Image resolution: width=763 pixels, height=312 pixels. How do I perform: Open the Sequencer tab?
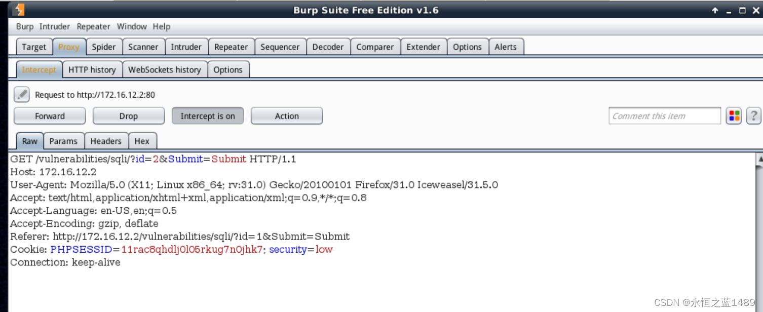(280, 47)
